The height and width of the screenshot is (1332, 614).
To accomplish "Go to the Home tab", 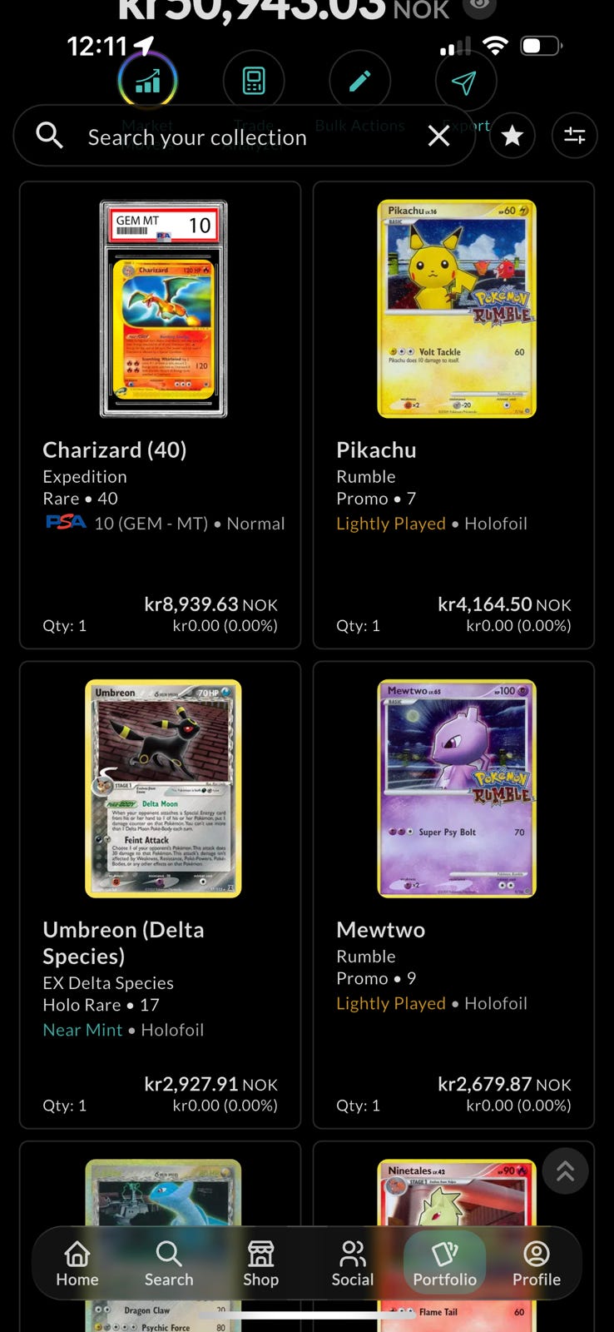I will coord(77,1264).
